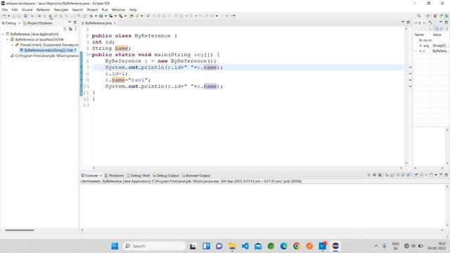This screenshot has height=253, width=450.
Task: Click Collapse All icon in Debug view
Action: 65,29
